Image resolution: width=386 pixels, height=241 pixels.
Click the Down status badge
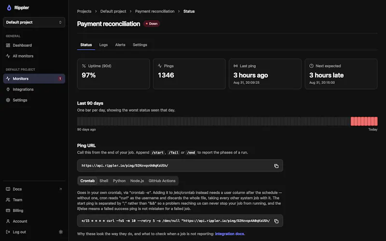click(x=152, y=24)
